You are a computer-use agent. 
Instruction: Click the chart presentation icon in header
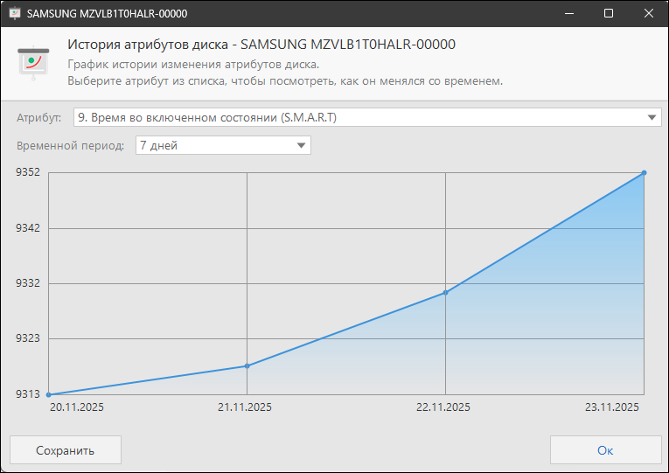coord(33,62)
